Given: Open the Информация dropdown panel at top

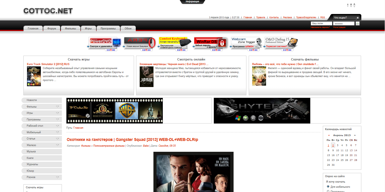Looking at the screenshot, I should pyautogui.click(x=193, y=2).
